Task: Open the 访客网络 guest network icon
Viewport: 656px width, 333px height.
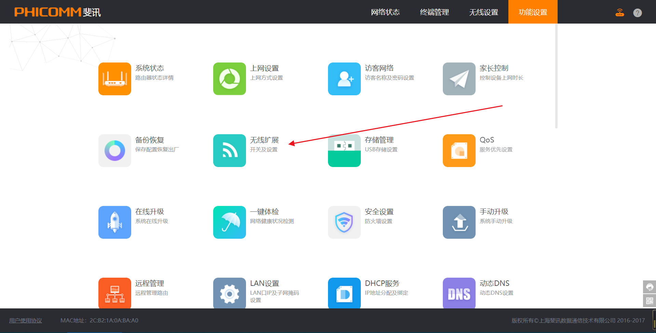Action: pyautogui.click(x=344, y=79)
